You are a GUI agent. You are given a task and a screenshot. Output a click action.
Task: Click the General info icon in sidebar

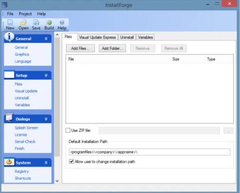[x=9, y=37]
